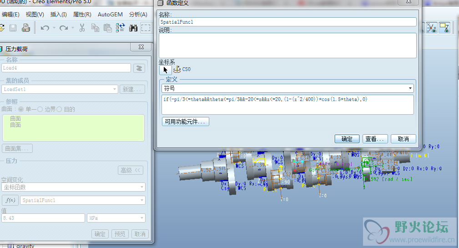
Task: Open the AutoGEM menu
Action: 110,15
